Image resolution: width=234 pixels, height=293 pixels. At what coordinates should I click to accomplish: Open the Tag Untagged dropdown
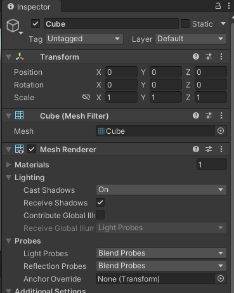tap(84, 39)
